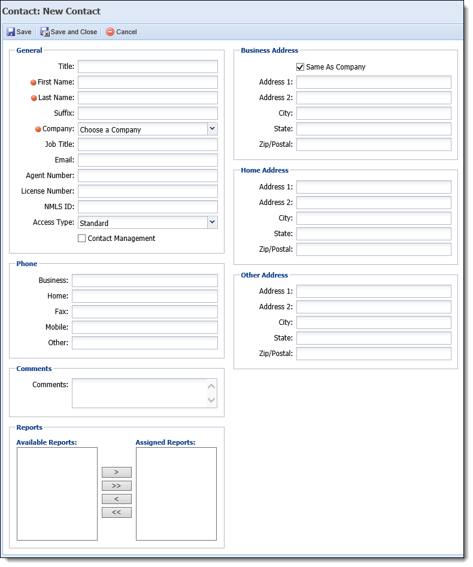473x567 pixels.
Task: Uncheck Same As Company checkbox
Action: [301, 67]
